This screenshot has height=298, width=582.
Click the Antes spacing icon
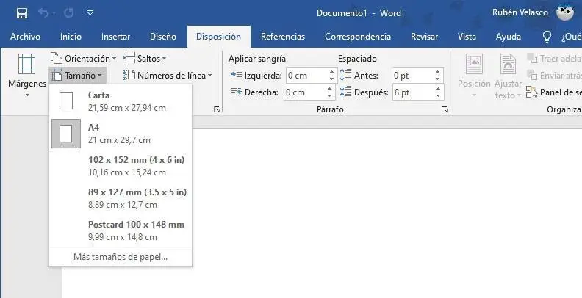(345, 75)
